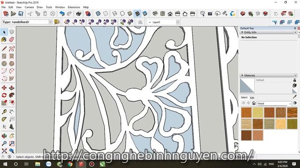The image size is (300, 168).
Task: Switch to Wireframe face style
Action: pos(115,14)
